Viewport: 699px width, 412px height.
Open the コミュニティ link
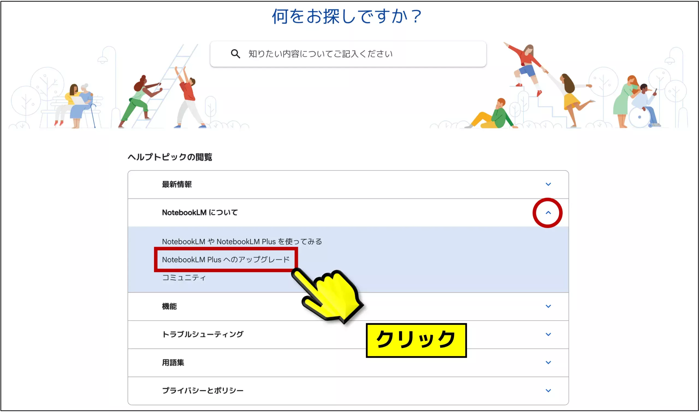[x=184, y=278]
